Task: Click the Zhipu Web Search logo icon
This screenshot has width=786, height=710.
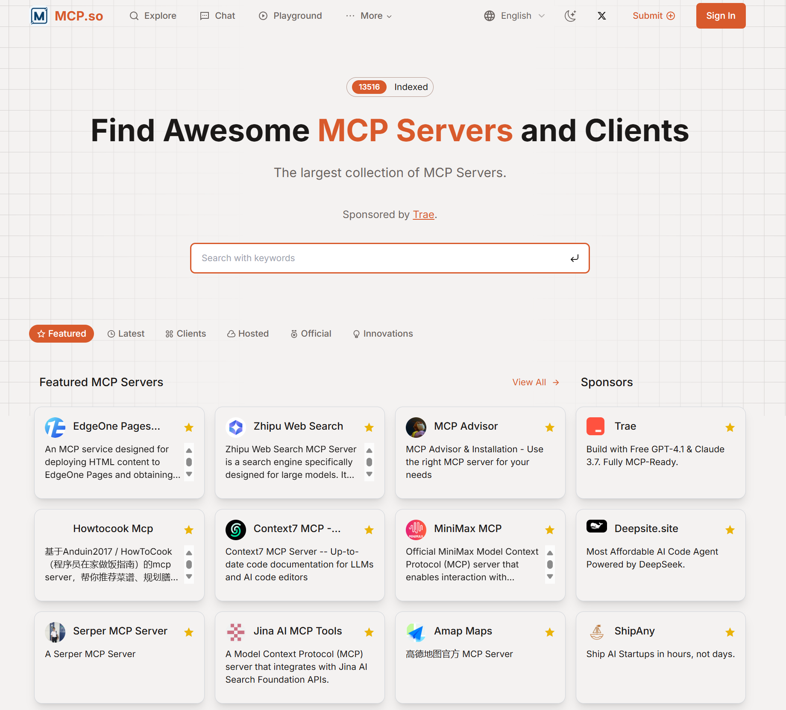Action: [236, 427]
